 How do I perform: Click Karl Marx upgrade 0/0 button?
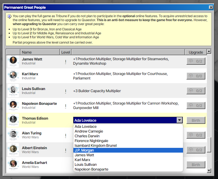196,76
